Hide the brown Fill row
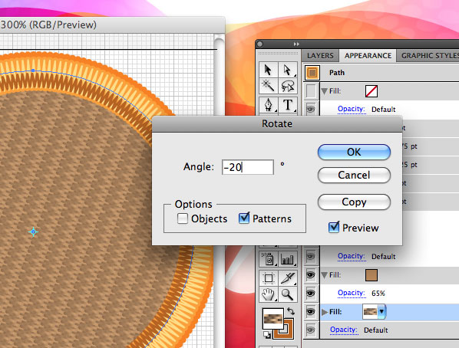The height and width of the screenshot is (348, 459). coord(311,275)
